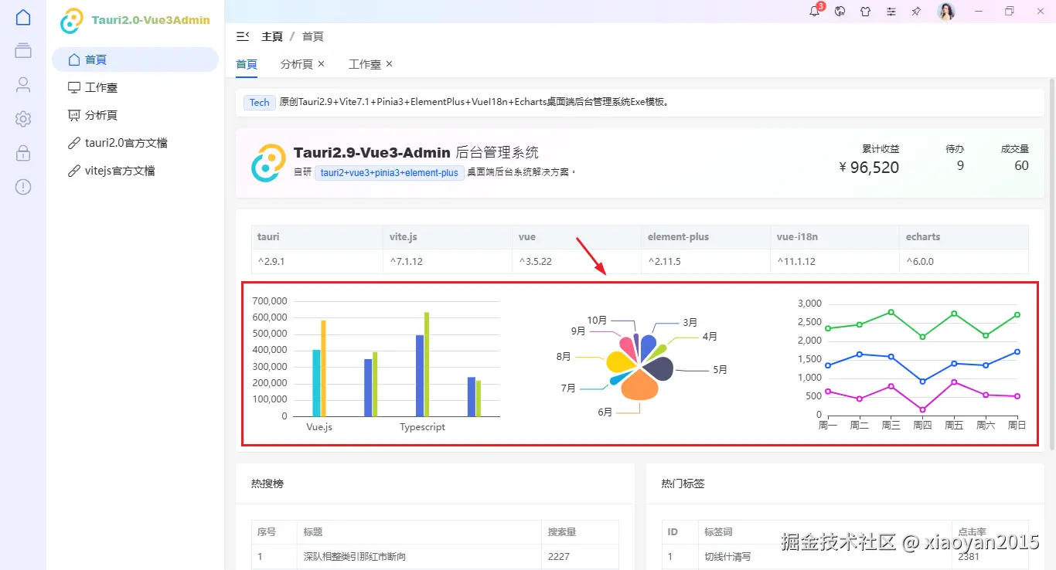The image size is (1056, 570).
Task: Open the vitejs官方文檔 link item
Action: [x=135, y=171]
